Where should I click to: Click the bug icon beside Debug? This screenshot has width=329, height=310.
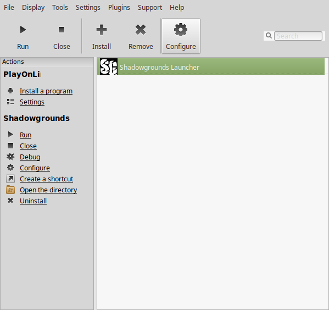(10, 157)
